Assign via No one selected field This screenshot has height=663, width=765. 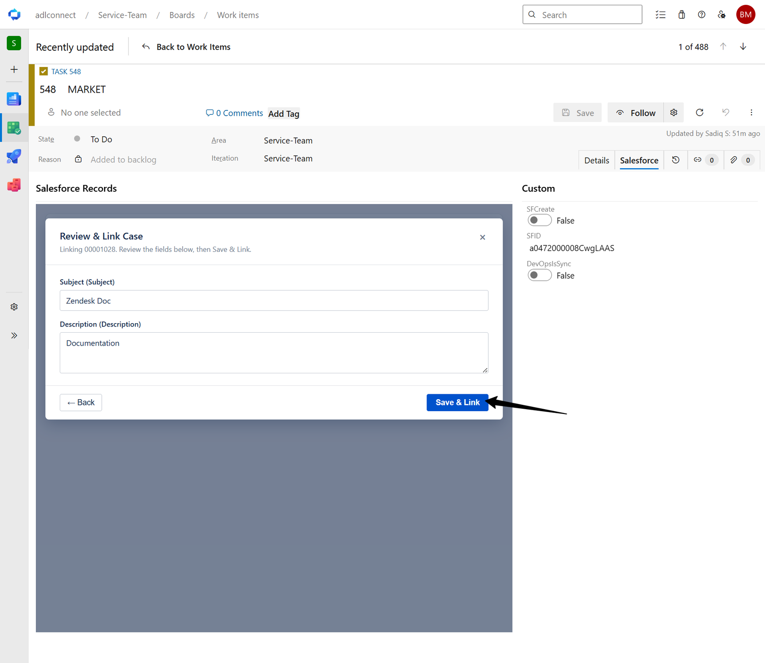point(84,112)
